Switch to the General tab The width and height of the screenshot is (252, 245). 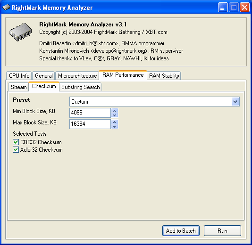(44, 76)
